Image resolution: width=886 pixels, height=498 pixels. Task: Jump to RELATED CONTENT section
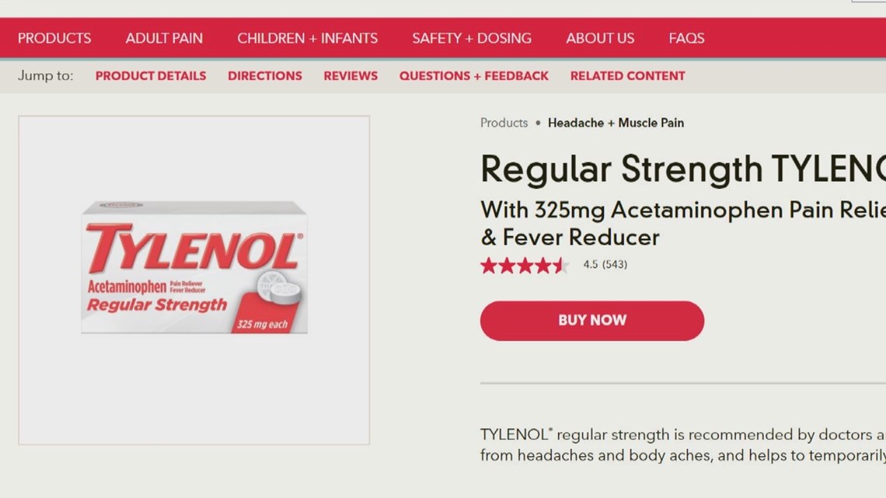coord(627,75)
